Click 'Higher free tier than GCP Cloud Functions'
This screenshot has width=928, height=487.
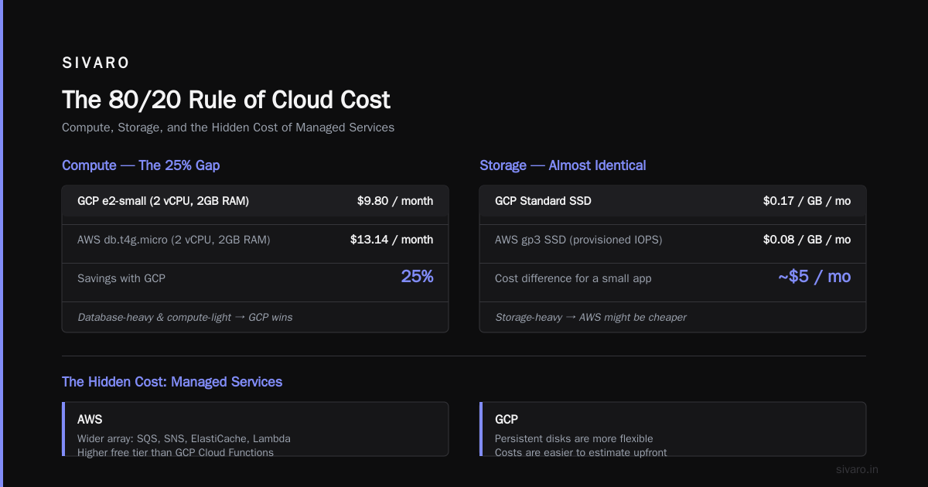click(x=176, y=452)
